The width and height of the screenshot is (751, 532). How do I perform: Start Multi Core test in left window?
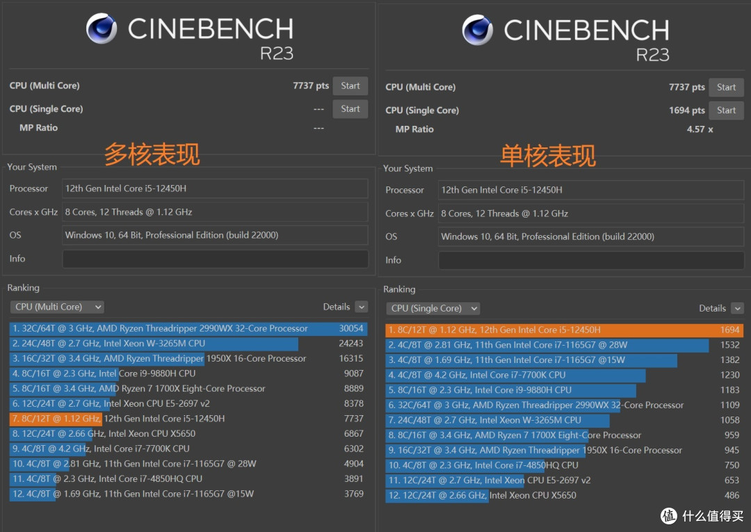pos(350,86)
